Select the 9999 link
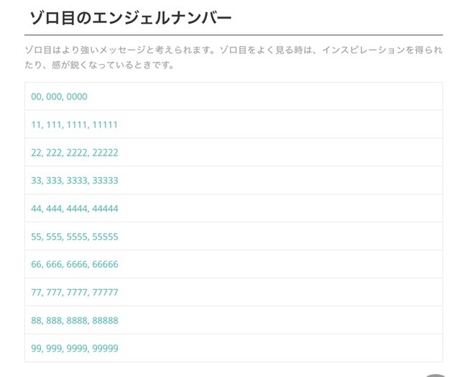 pyautogui.click(x=76, y=349)
